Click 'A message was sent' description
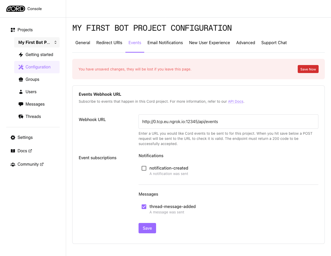The height and width of the screenshot is (256, 331). tap(167, 212)
